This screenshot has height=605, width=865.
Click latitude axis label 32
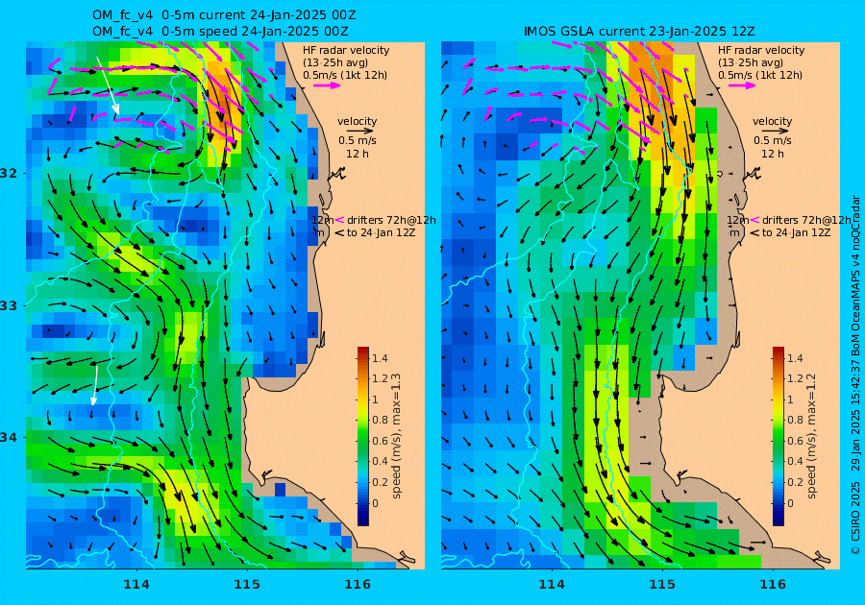pyautogui.click(x=9, y=173)
